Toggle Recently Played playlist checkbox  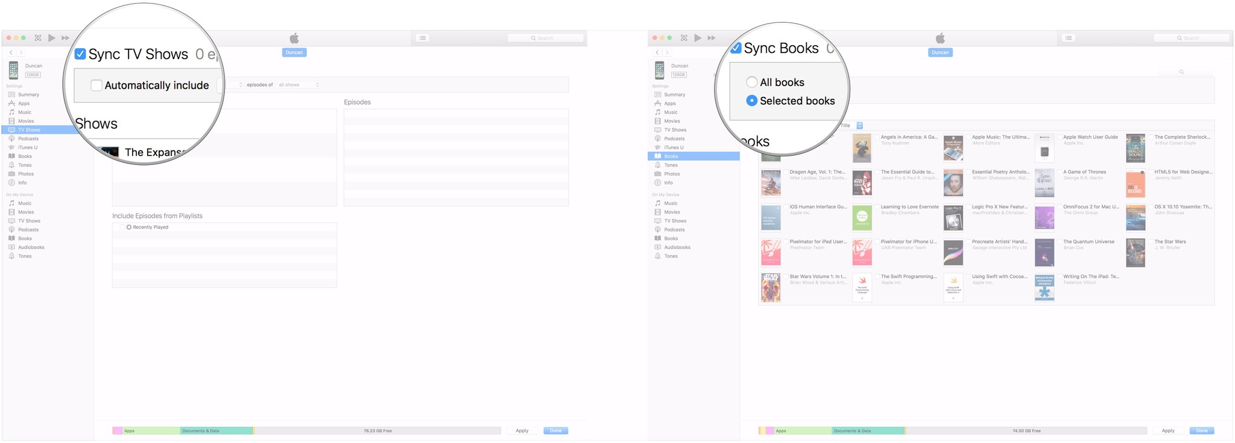click(x=122, y=228)
